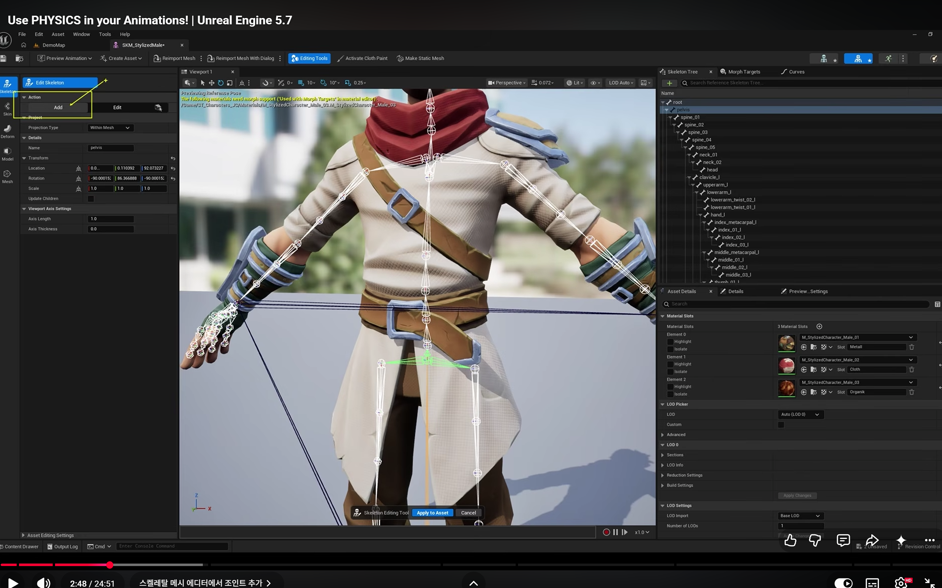Activate Cloth Paint tool
This screenshot has height=588, width=942.
[362, 58]
